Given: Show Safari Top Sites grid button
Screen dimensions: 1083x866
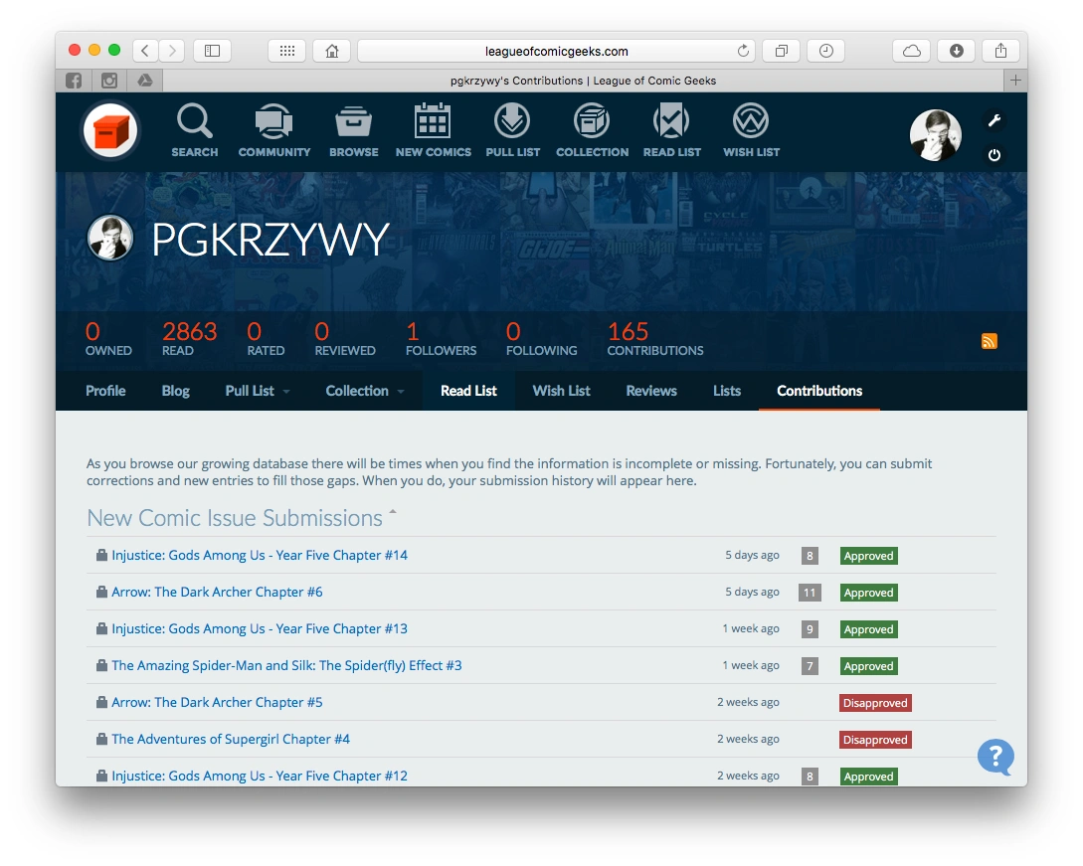Looking at the screenshot, I should coord(287,51).
